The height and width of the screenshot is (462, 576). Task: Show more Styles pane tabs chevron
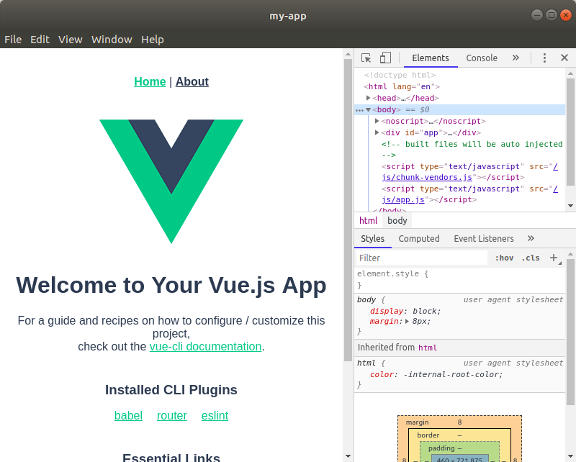tap(531, 238)
